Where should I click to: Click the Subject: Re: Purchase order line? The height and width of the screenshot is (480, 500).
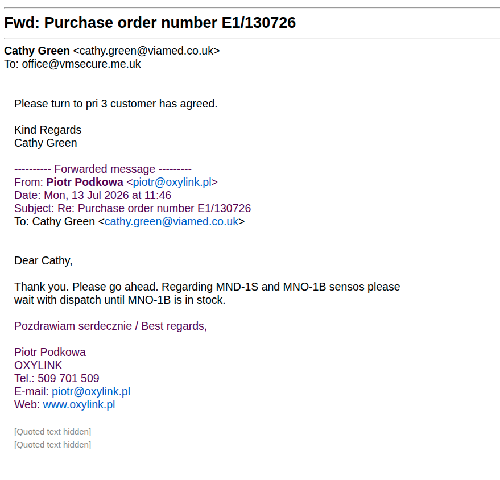(x=133, y=209)
